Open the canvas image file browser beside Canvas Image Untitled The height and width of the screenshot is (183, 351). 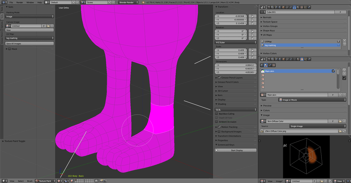48,26
